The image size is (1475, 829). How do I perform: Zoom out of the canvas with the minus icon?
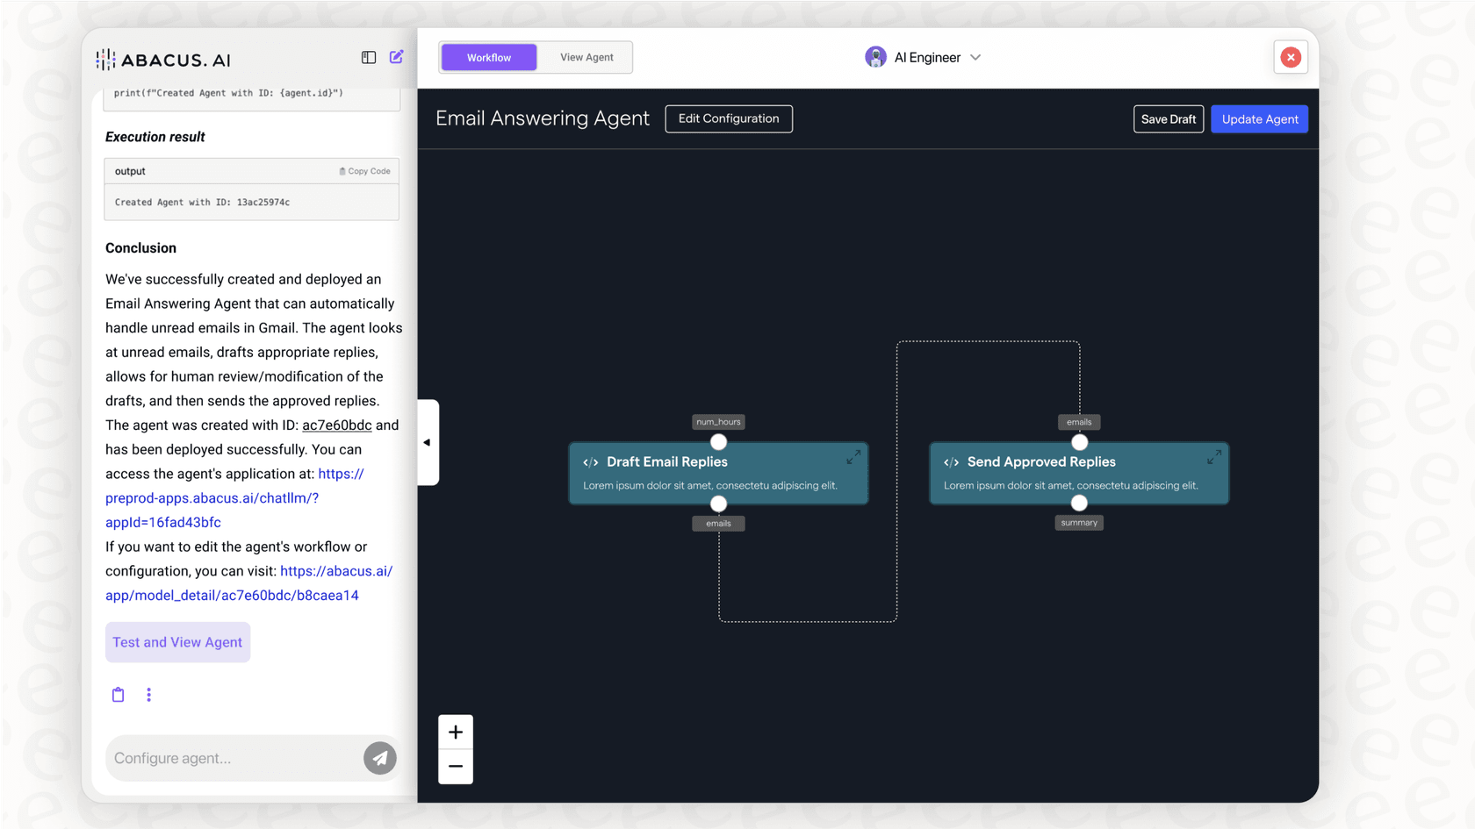click(x=456, y=766)
